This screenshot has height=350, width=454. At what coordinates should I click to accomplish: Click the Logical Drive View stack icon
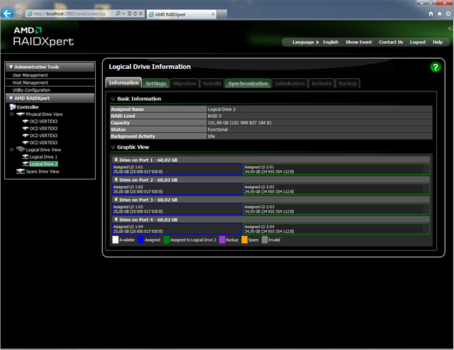click(x=21, y=150)
